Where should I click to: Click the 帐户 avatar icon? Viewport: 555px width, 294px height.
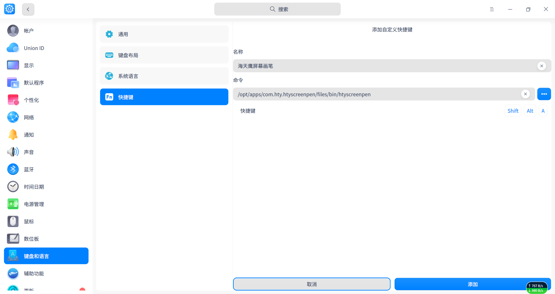point(13,31)
